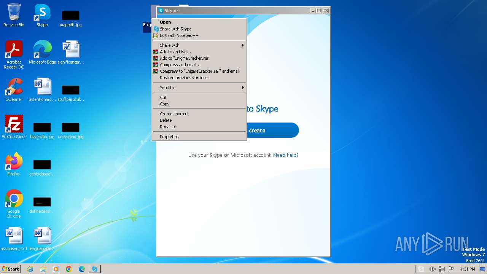Select the Acrobat Reader DC shortcut
487x274 pixels.
point(14,55)
